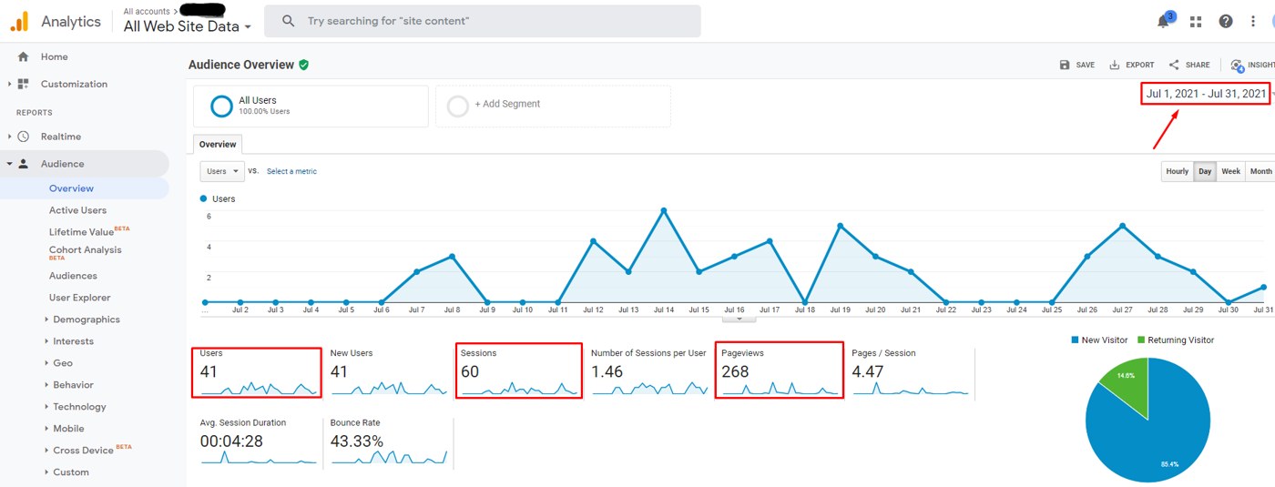Open the date range picker

[1206, 94]
